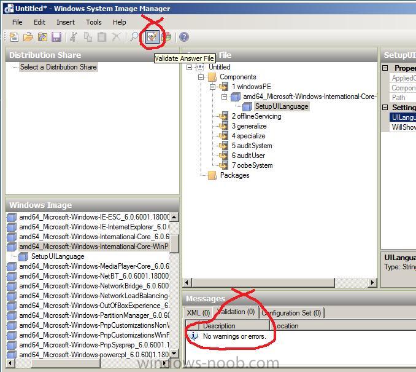Click the Copy toolbar icon
The width and height of the screenshot is (416, 372).
(x=88, y=37)
